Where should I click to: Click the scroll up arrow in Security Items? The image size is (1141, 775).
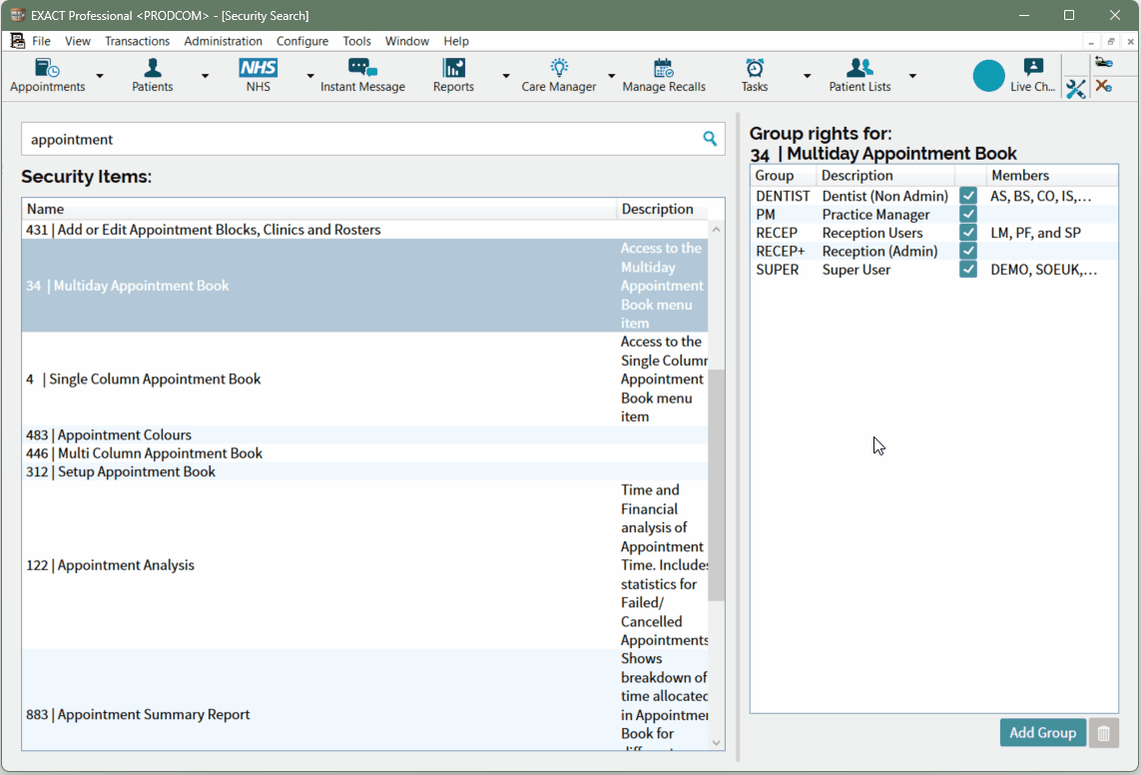click(x=716, y=230)
